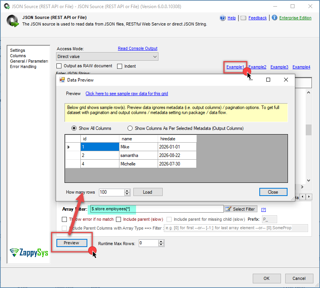Open the Feedback link
Viewport: 320px width, 288px height.
tap(257, 18)
